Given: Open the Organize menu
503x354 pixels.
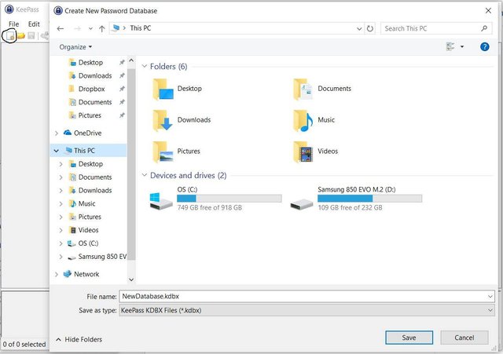Looking at the screenshot, I should pyautogui.click(x=75, y=47).
